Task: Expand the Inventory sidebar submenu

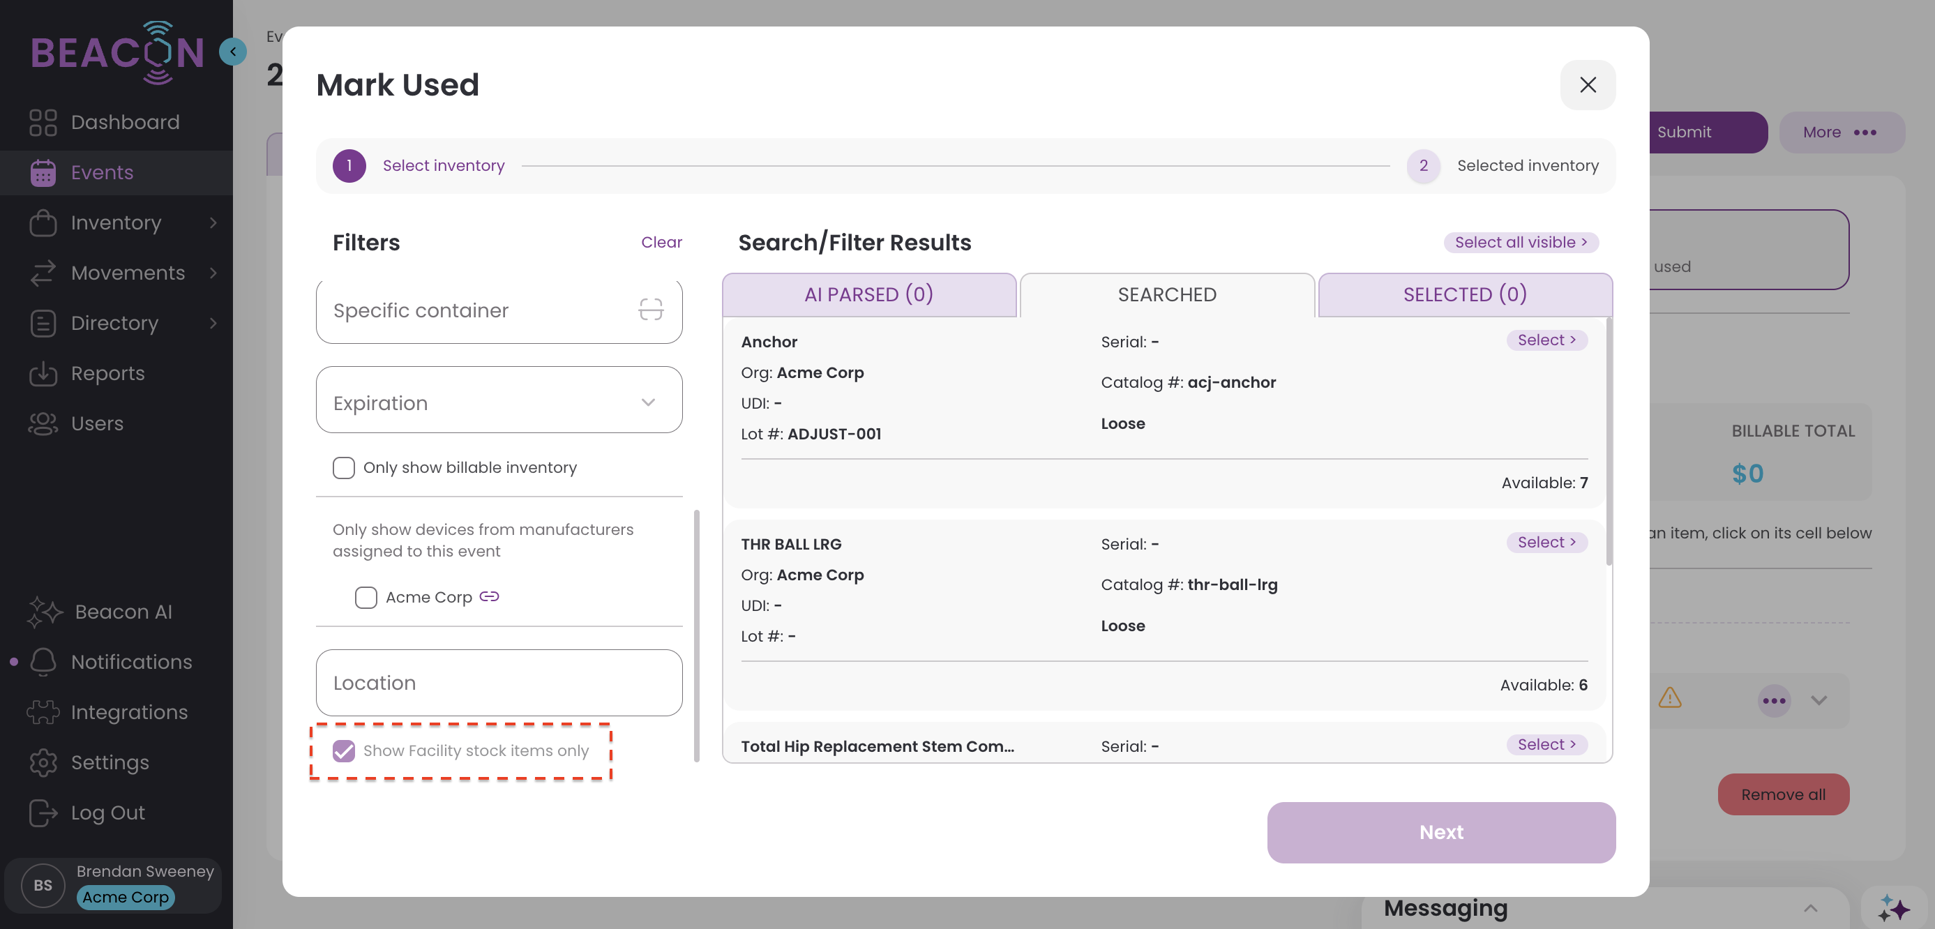Action: pyautogui.click(x=213, y=222)
